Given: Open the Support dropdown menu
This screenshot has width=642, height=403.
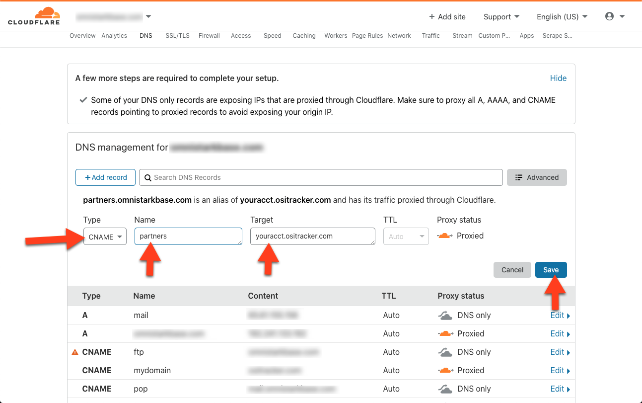Looking at the screenshot, I should 501,16.
